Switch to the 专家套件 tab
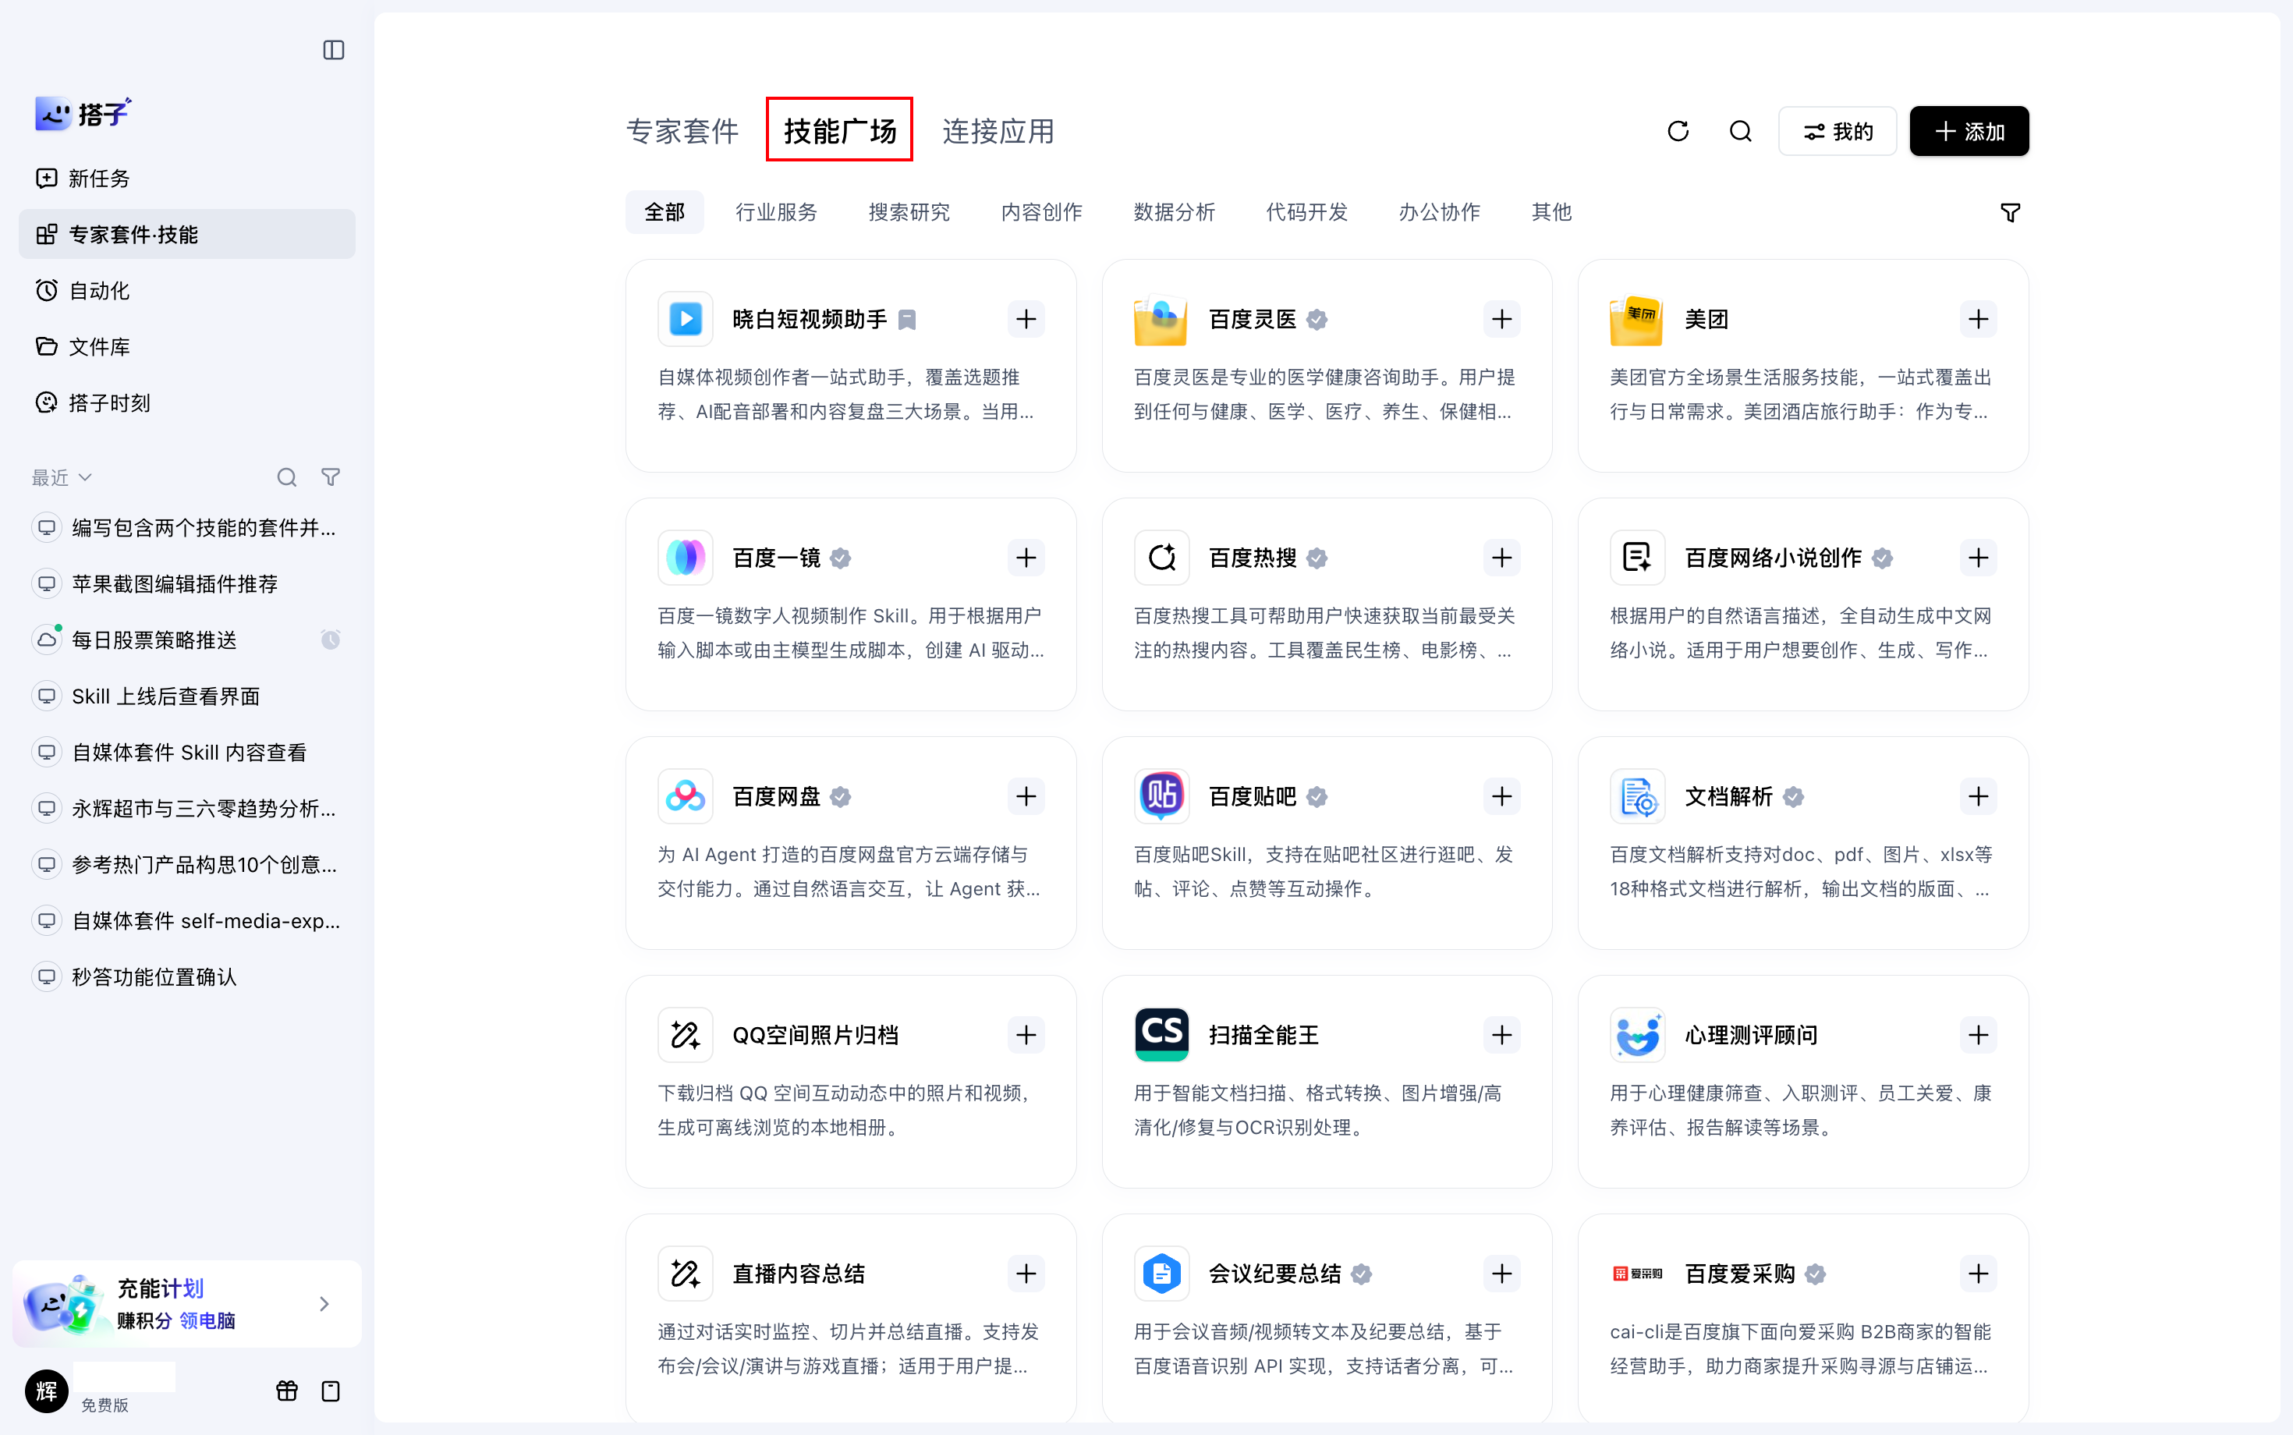The image size is (2293, 1435). pos(682,131)
